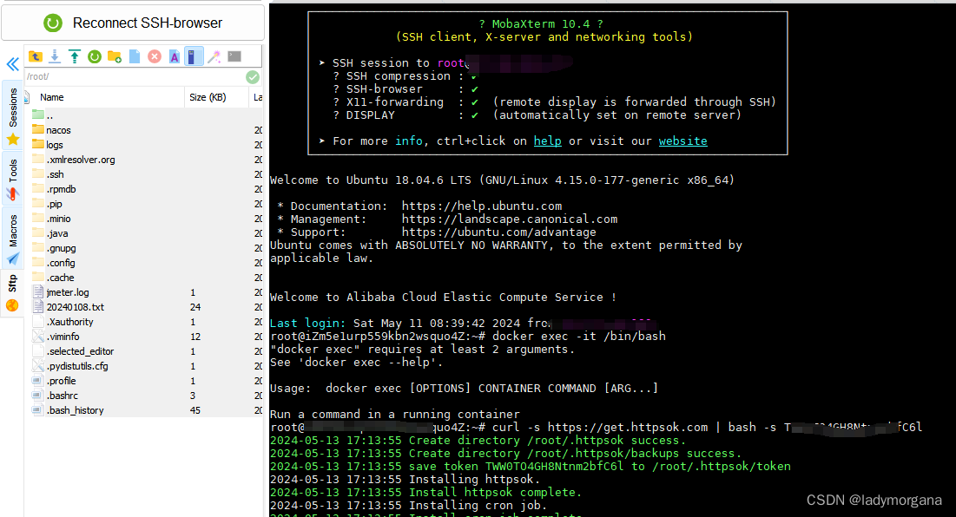Click the website link in terminal banner

(682, 141)
